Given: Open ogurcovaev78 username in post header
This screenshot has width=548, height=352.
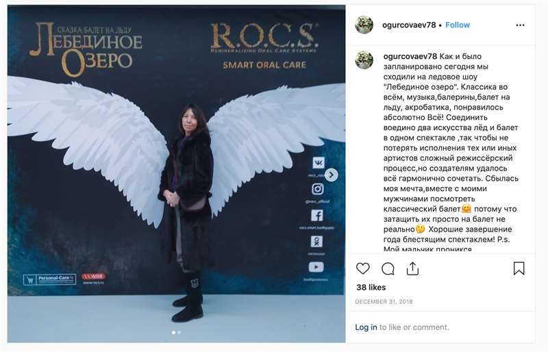Looking at the screenshot, I should pyautogui.click(x=409, y=25).
